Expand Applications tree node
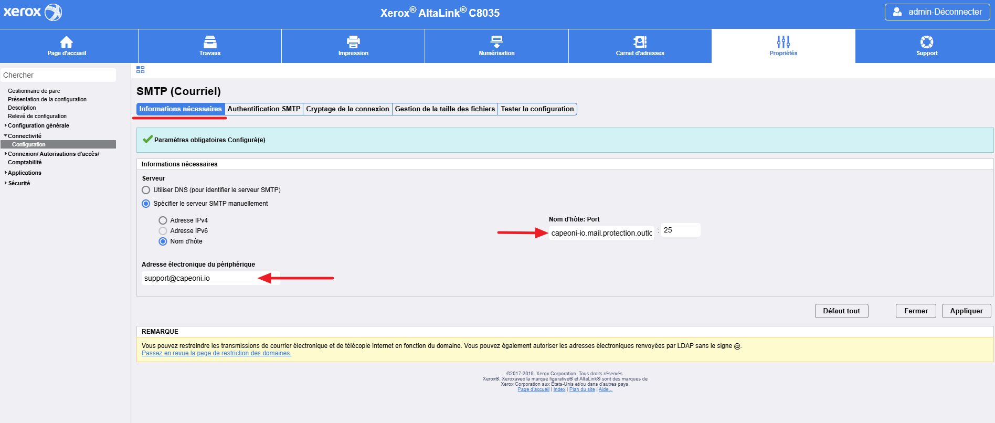 click(x=6, y=173)
